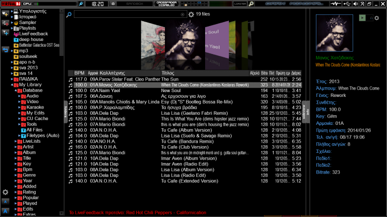The width and height of the screenshot is (387, 217).
Task: Select the track New Soul
Action: [185, 91]
